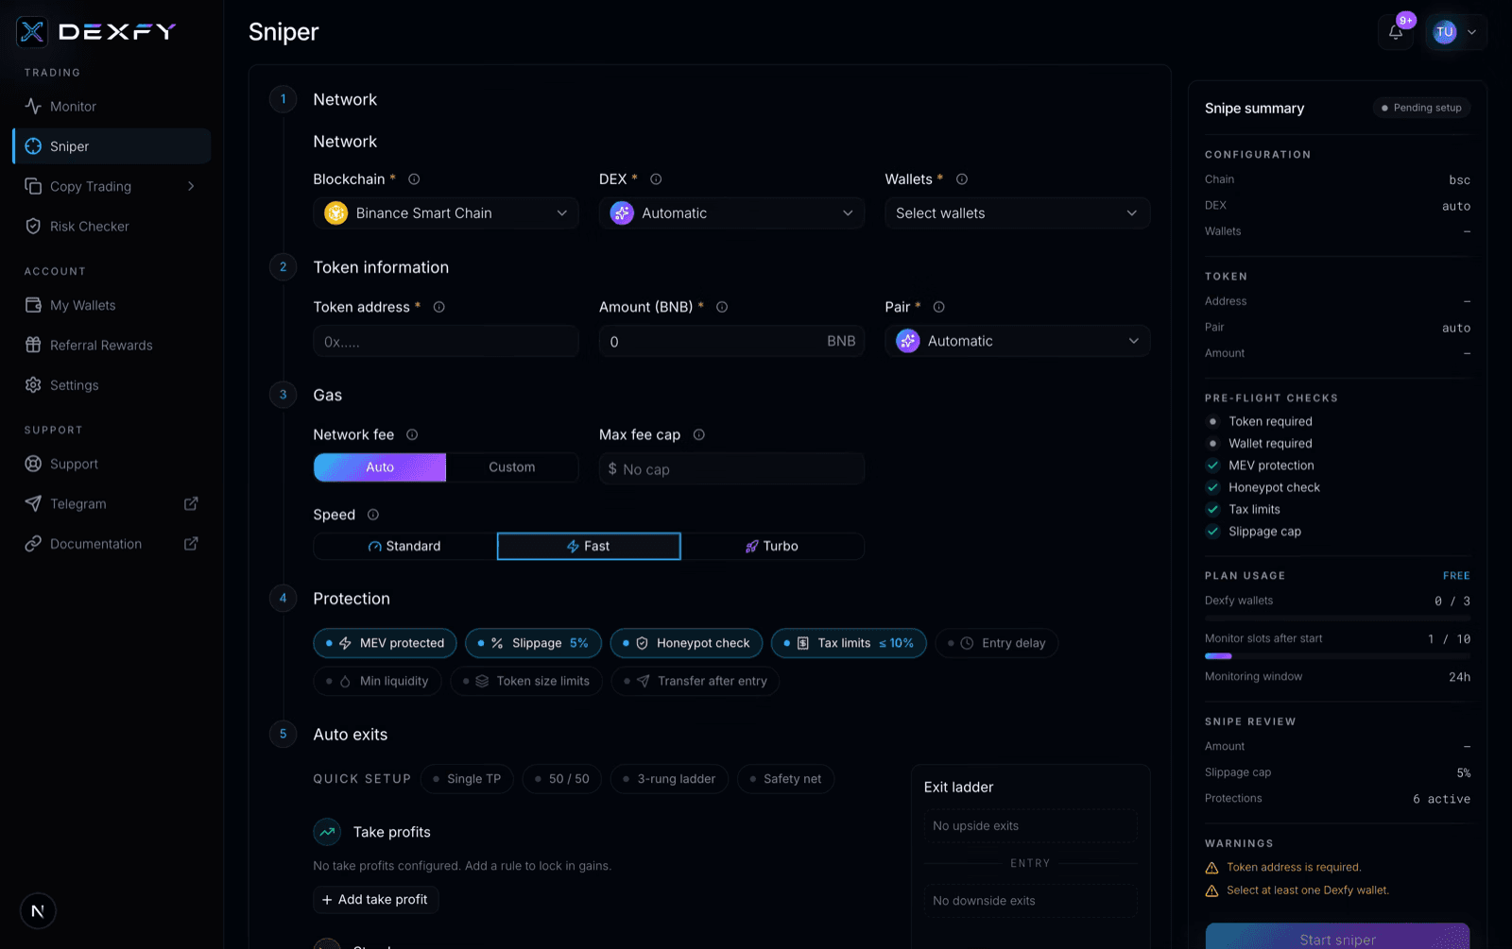This screenshot has height=949, width=1512.
Task: Click info icon beside Network fee
Action: (412, 434)
